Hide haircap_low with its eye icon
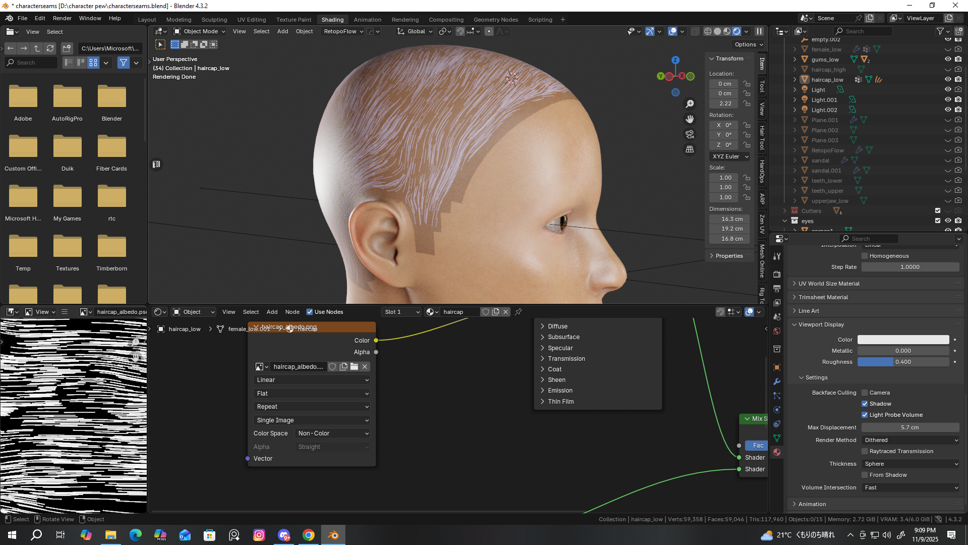The image size is (968, 545). pyautogui.click(x=948, y=80)
